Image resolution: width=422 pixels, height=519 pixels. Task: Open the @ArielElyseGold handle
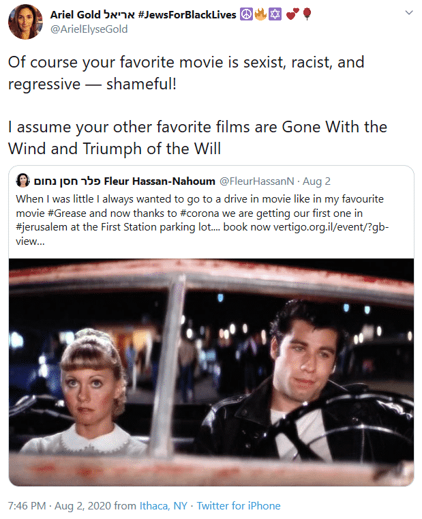tap(89, 29)
